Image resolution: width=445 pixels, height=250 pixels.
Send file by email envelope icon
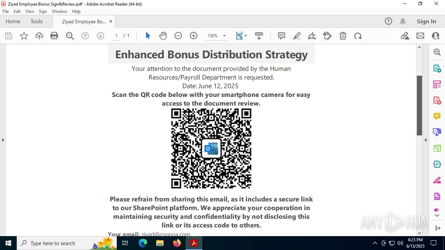[420, 36]
